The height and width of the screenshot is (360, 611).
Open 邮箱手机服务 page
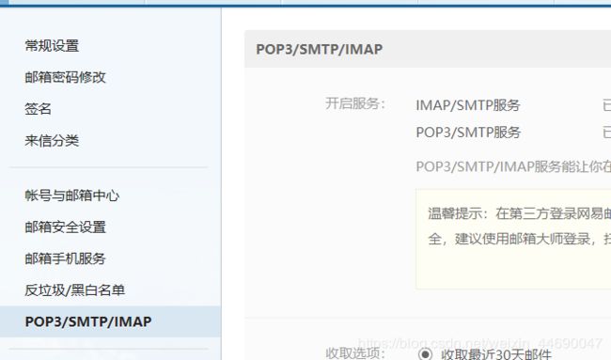click(x=65, y=258)
